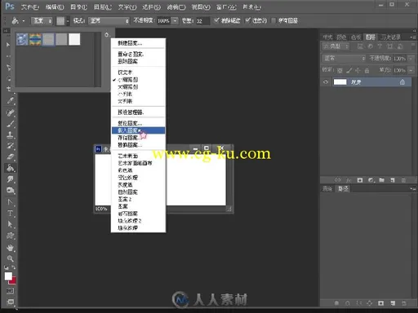Toggle lock all in Layers panel
The height and width of the screenshot is (313, 418).
coord(367,71)
